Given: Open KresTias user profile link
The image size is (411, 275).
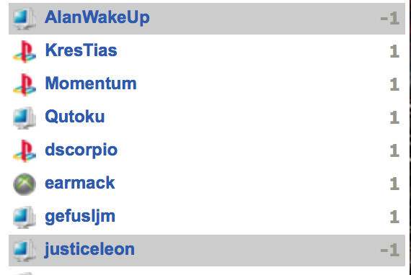Looking at the screenshot, I should (81, 50).
